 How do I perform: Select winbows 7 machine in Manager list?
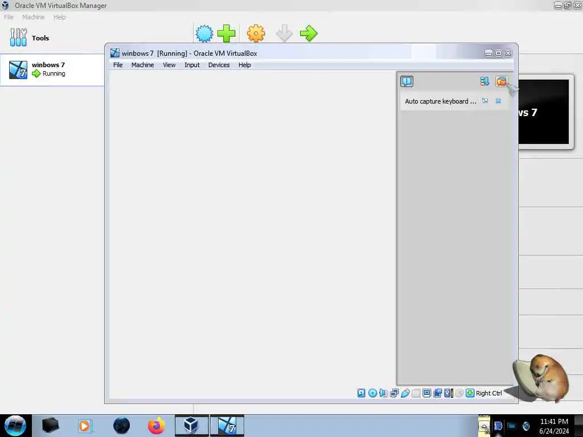(52, 70)
